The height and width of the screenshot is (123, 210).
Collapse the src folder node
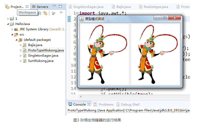click(x=12, y=35)
